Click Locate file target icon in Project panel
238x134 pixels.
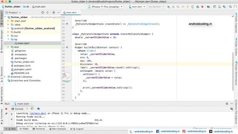(43, 12)
